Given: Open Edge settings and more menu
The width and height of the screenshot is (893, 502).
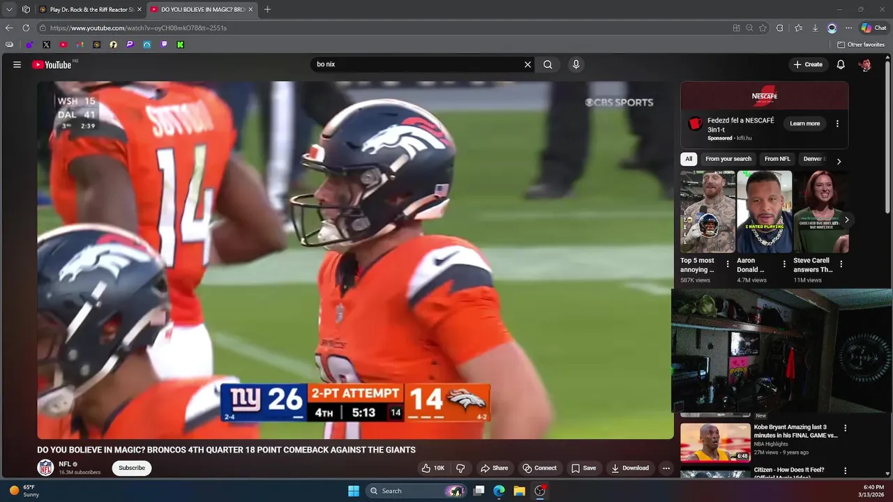Looking at the screenshot, I should point(848,28).
